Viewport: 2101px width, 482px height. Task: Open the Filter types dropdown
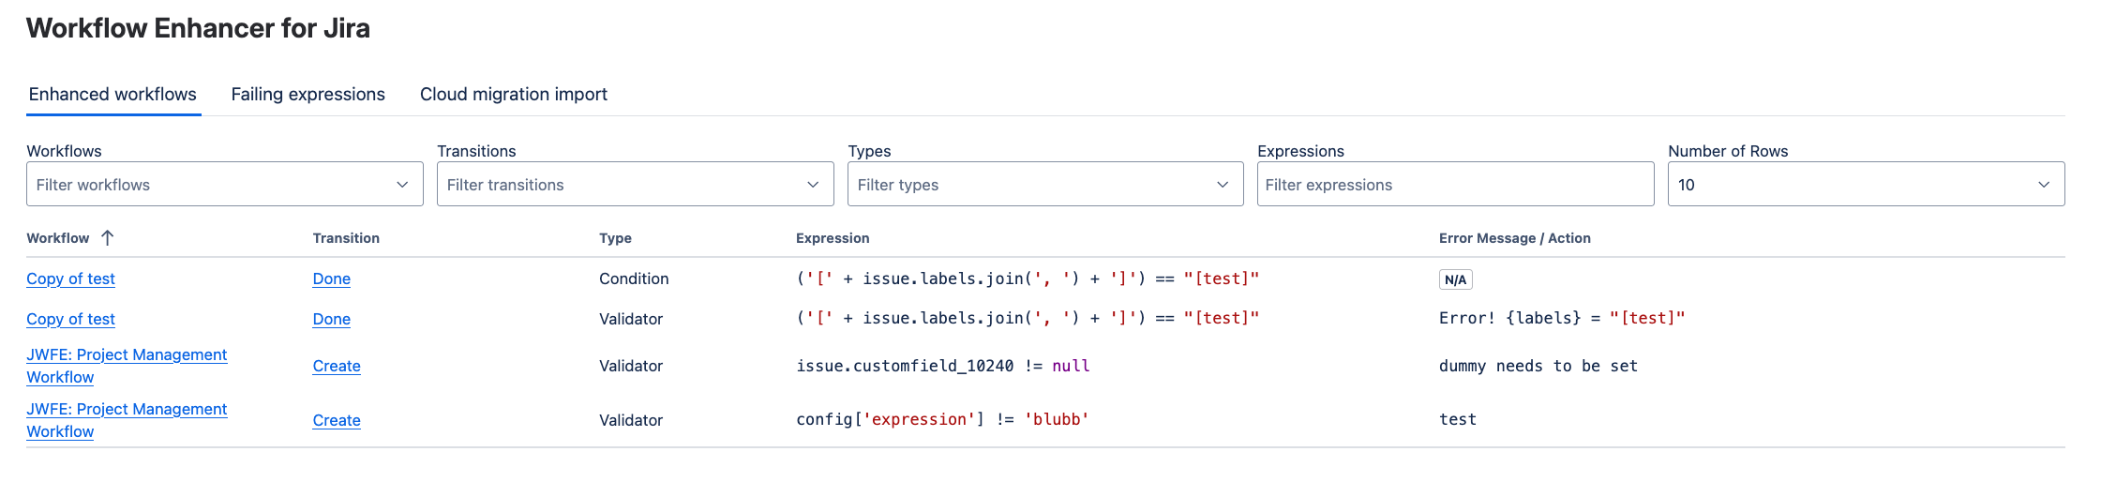click(x=1044, y=185)
